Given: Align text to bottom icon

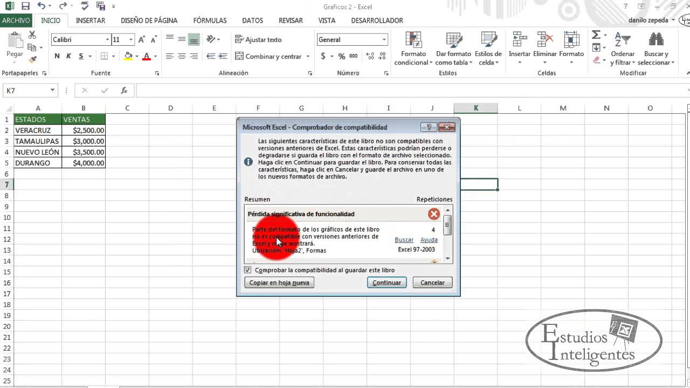Looking at the screenshot, I should [194, 39].
